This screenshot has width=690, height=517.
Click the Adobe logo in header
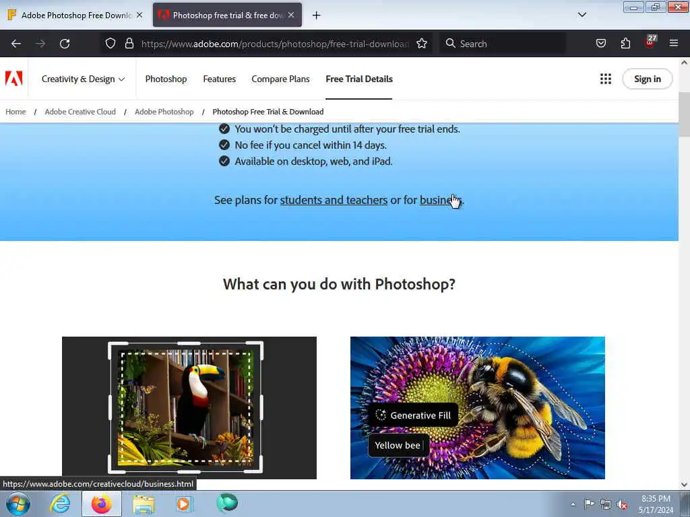click(13, 79)
